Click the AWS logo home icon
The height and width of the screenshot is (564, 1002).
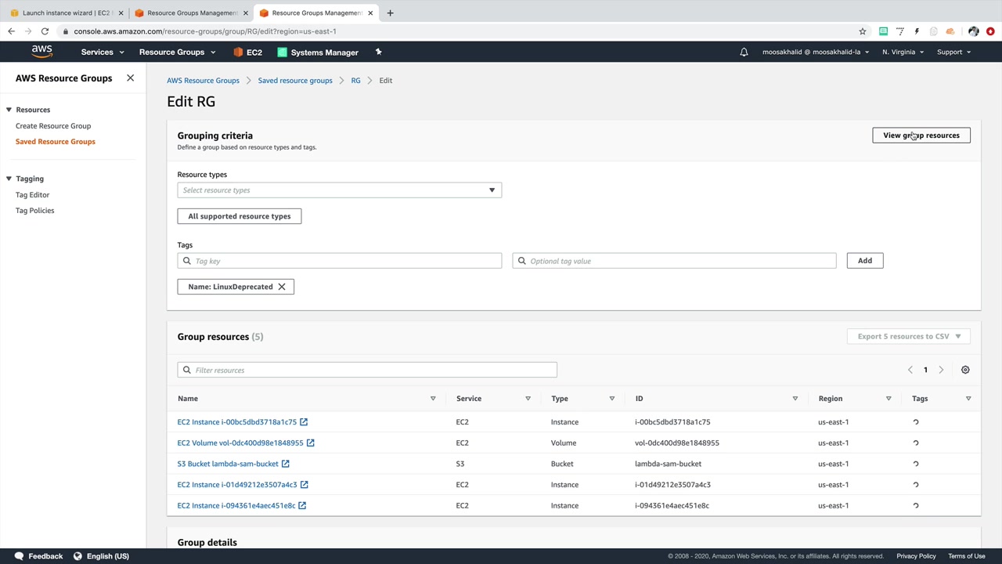[42, 52]
